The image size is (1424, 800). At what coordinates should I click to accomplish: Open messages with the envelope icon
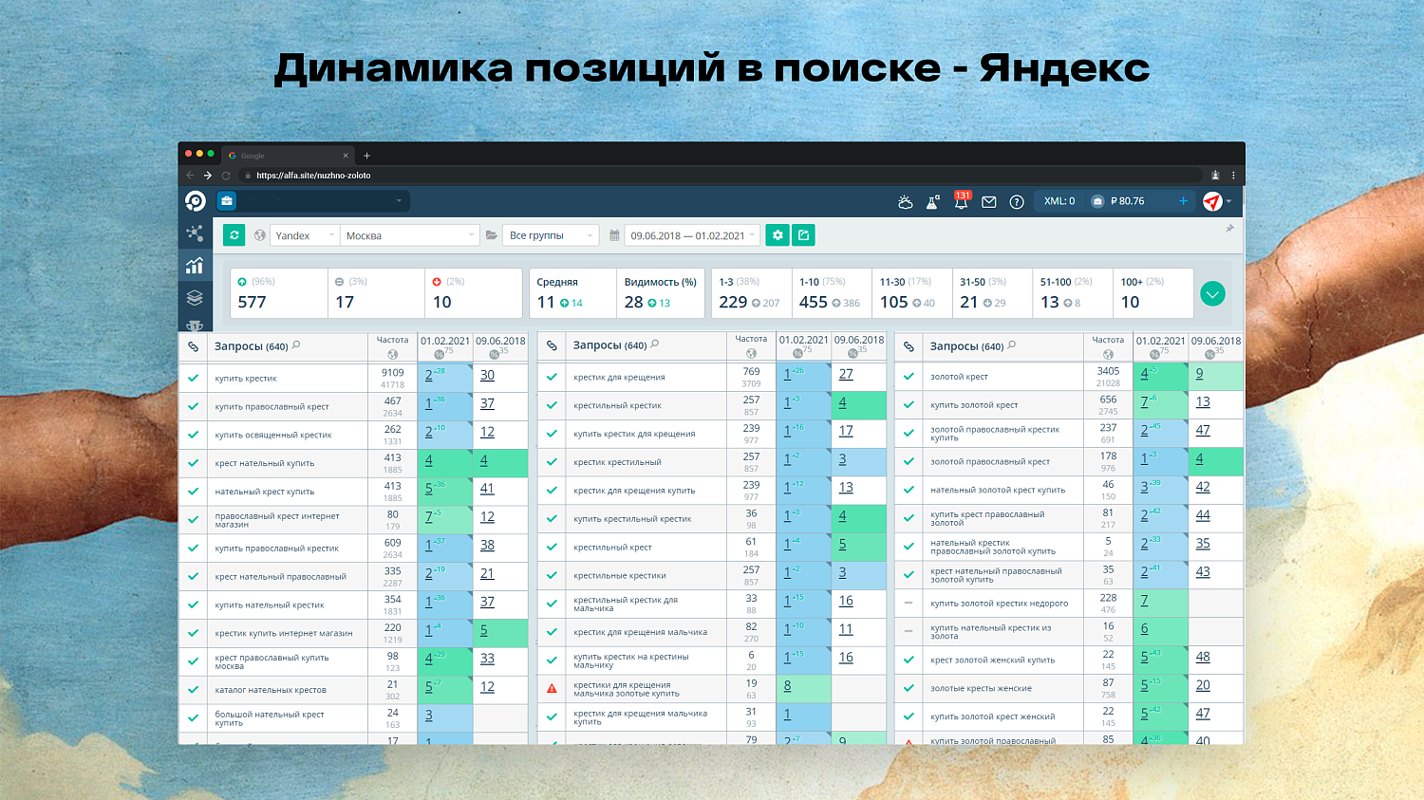click(x=989, y=201)
